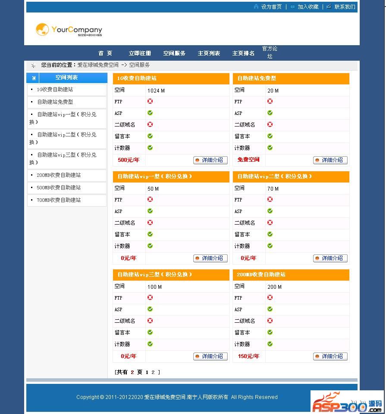Click the 免费空间 price label
The image size is (386, 414).
[x=248, y=160]
